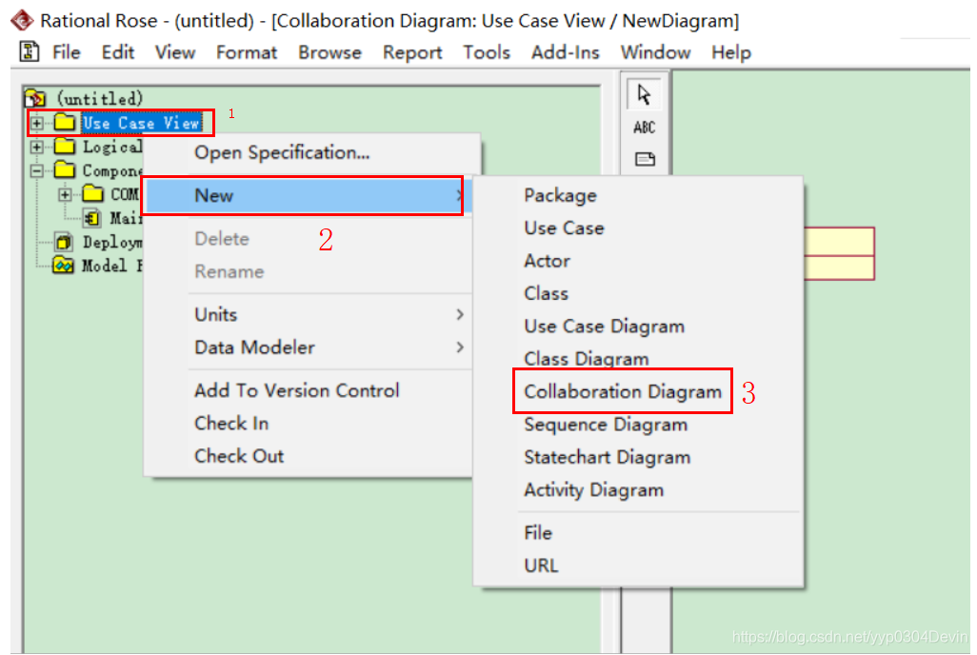This screenshot has height=655, width=977.
Task: Collapse the Component View node
Action: click(x=37, y=170)
